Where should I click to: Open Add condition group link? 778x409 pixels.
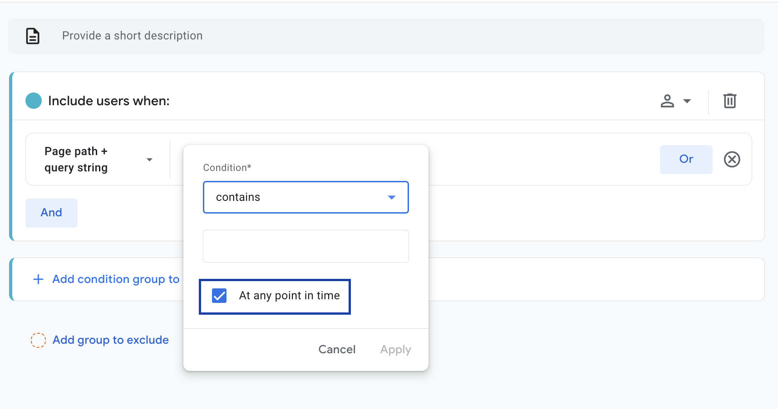[x=115, y=279]
